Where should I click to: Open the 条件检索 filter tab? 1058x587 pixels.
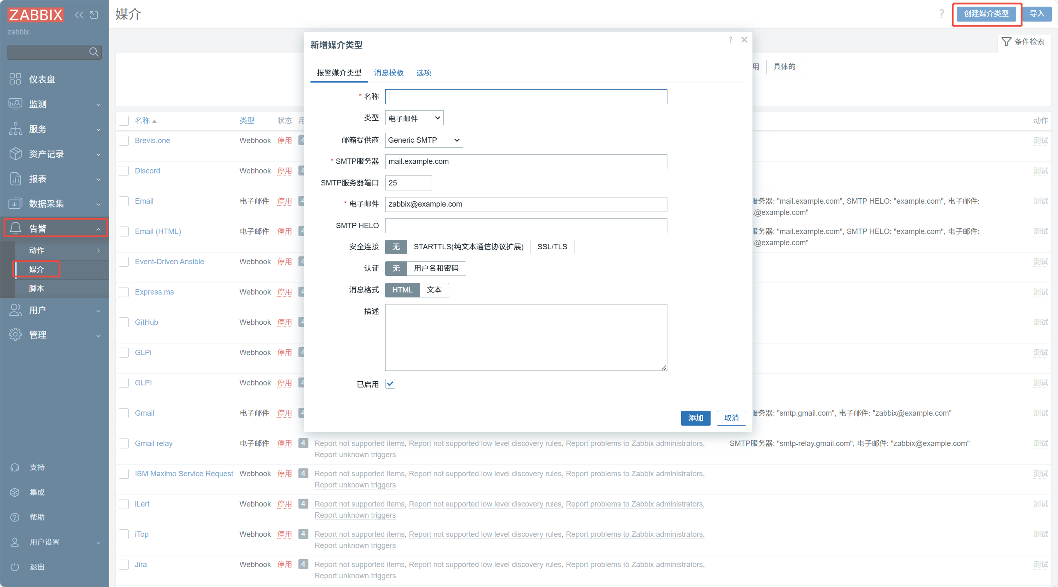coord(1024,41)
